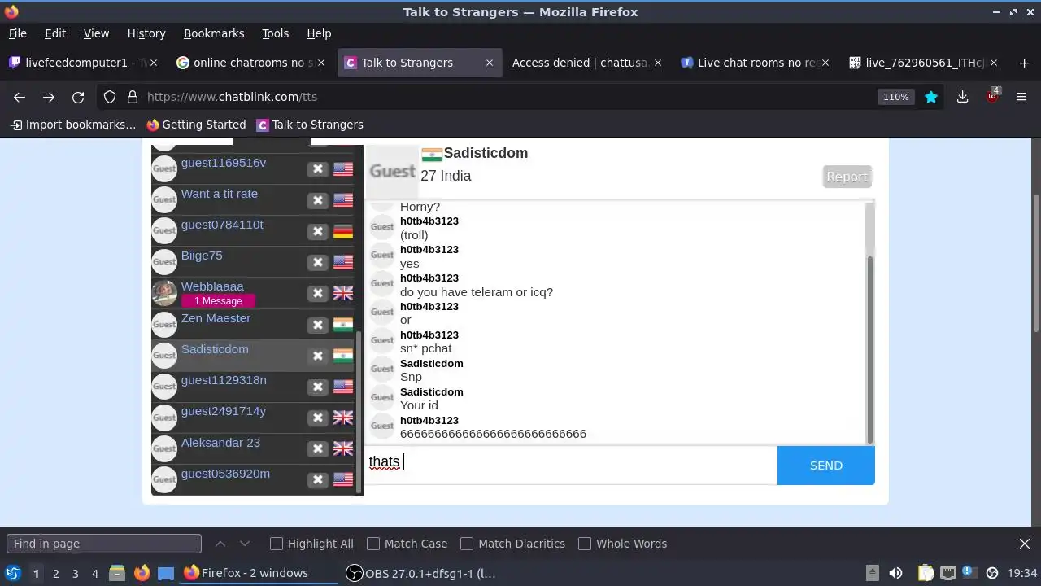The height and width of the screenshot is (586, 1041).
Task: Toggle Highlight All checkbox
Action: 277,544
